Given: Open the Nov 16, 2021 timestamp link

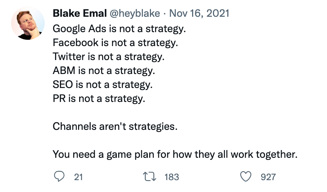Looking at the screenshot, I should tap(200, 14).
